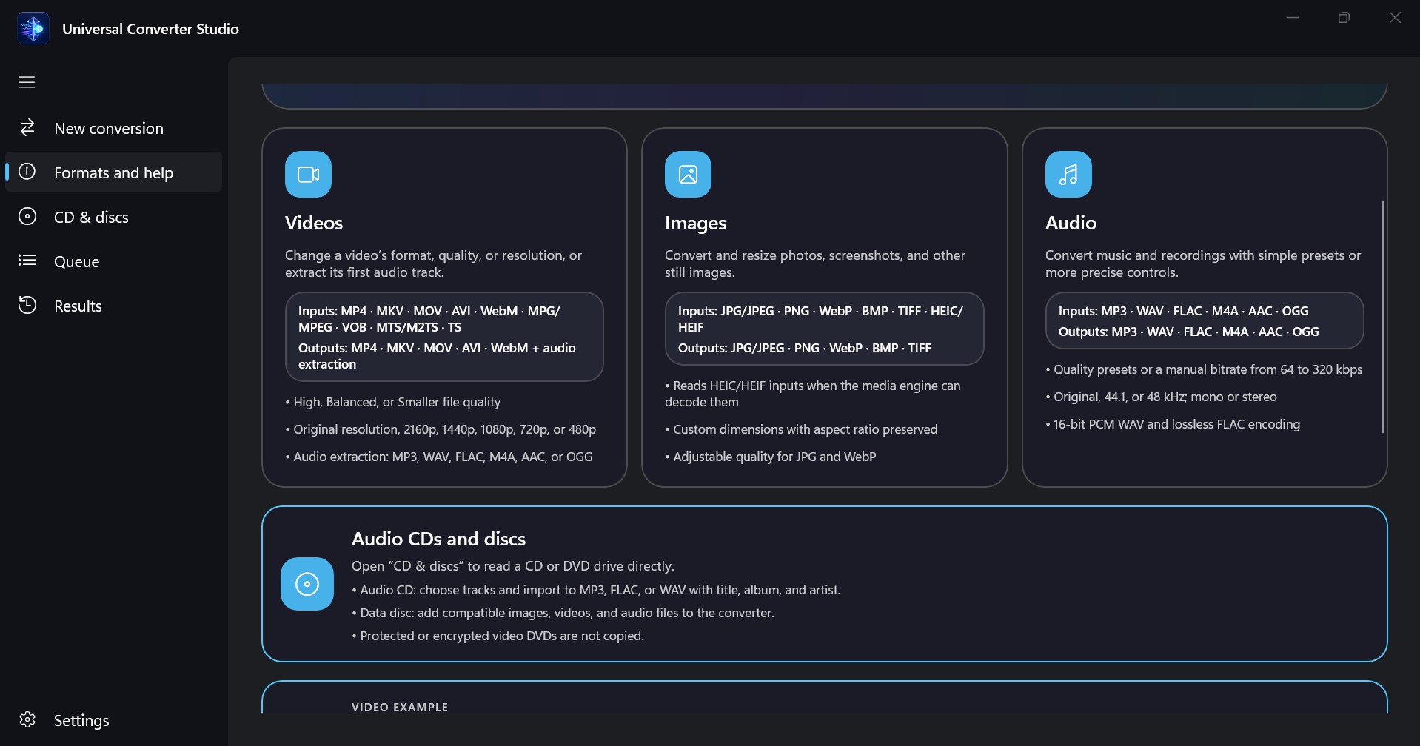Click "Adjustable quality for JPG and WebP"
The width and height of the screenshot is (1420, 746).
(x=771, y=457)
